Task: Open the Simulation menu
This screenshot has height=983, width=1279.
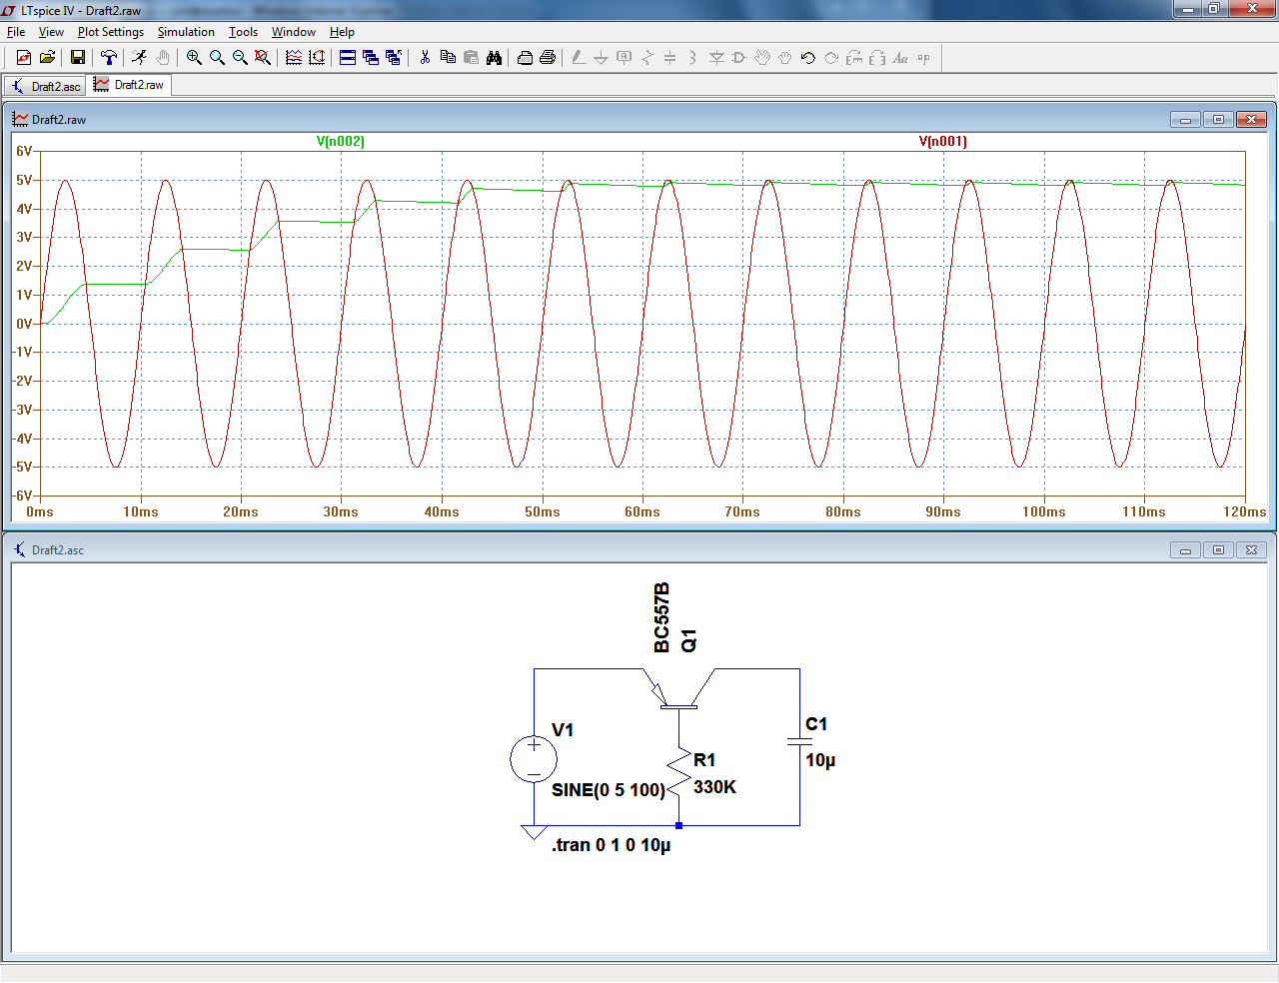Action: click(186, 32)
